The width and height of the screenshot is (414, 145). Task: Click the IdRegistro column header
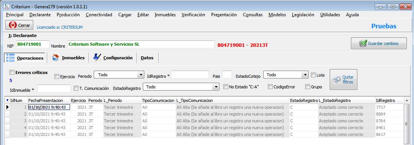click(389, 100)
